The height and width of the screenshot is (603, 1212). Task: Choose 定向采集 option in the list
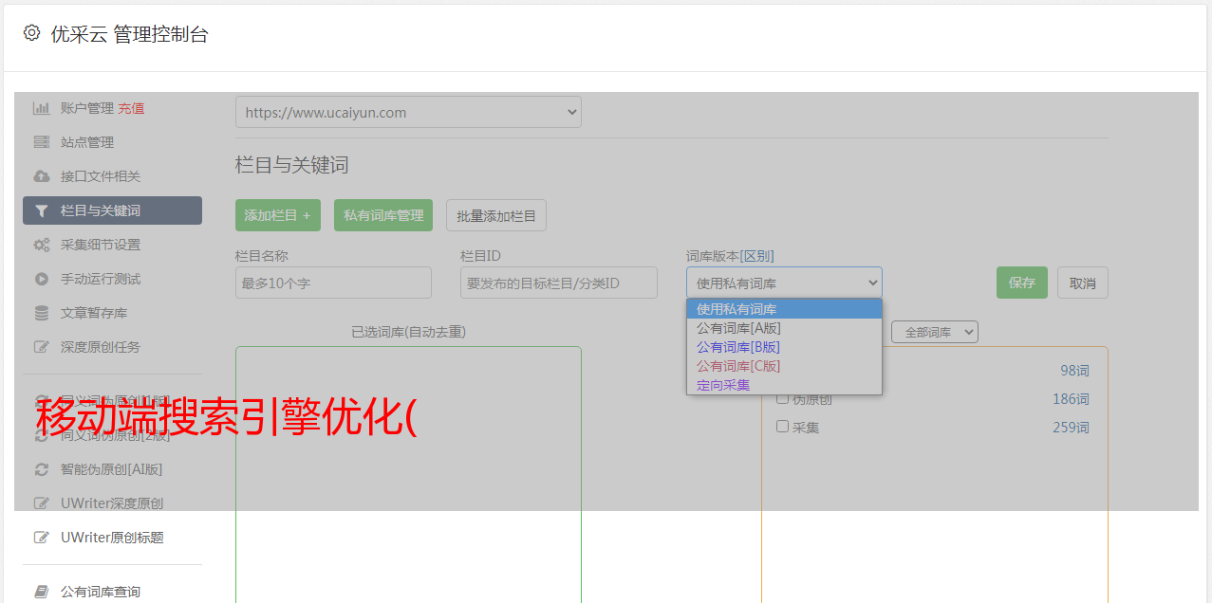pyautogui.click(x=784, y=385)
